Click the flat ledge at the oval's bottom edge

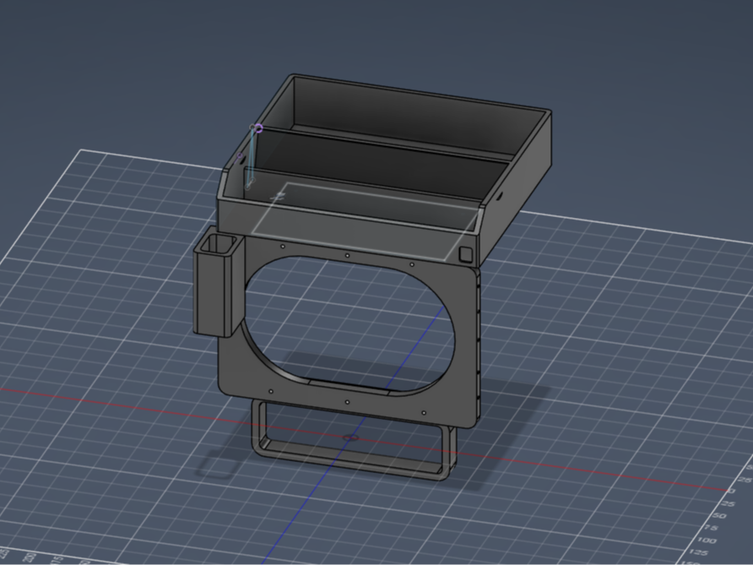point(349,386)
